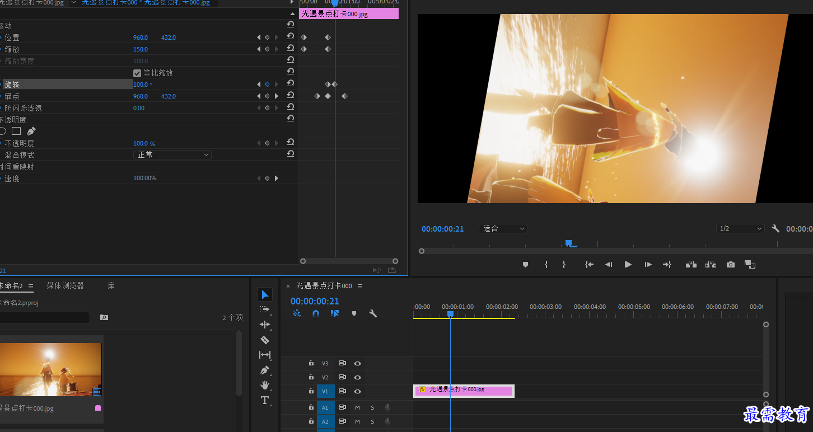Image resolution: width=813 pixels, height=432 pixels.
Task: Open the 1/2 playback resolution dropdown
Action: [740, 228]
